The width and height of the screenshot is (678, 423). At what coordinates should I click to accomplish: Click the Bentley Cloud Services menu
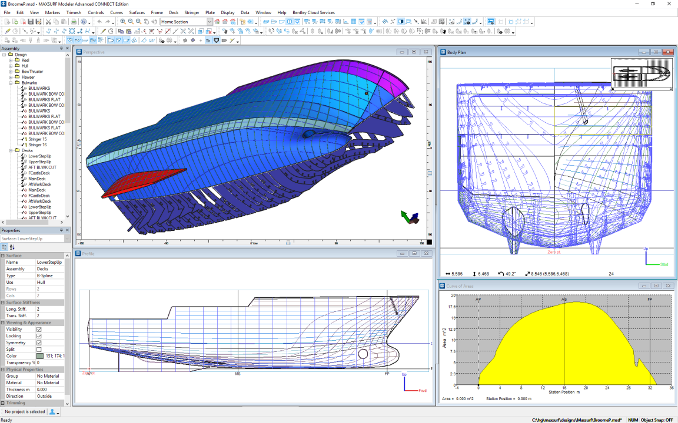click(x=313, y=12)
